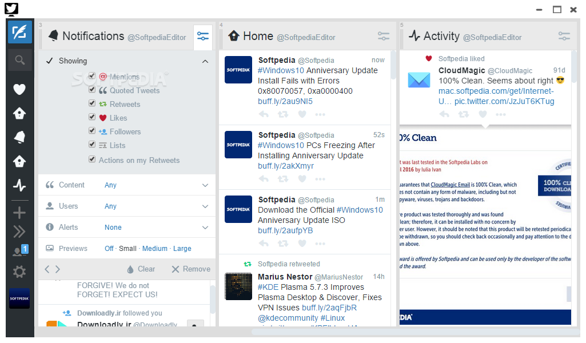Open more actions for CloudMagic tweet

(x=501, y=114)
